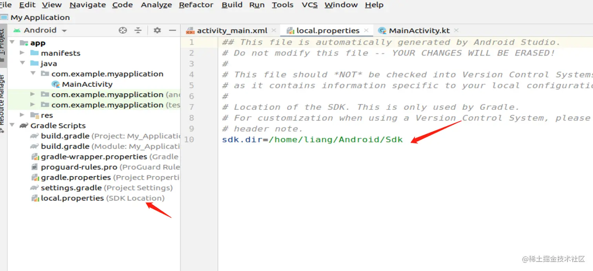
Task: Click the collapse all icon in project panel
Action: pos(138,30)
